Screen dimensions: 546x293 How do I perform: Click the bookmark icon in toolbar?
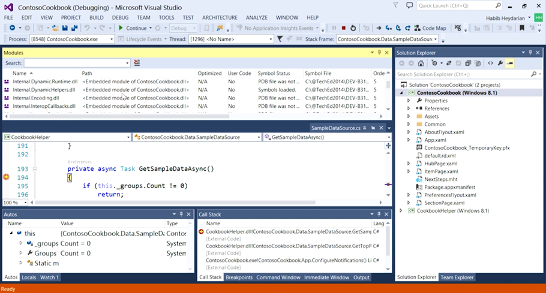521,28
